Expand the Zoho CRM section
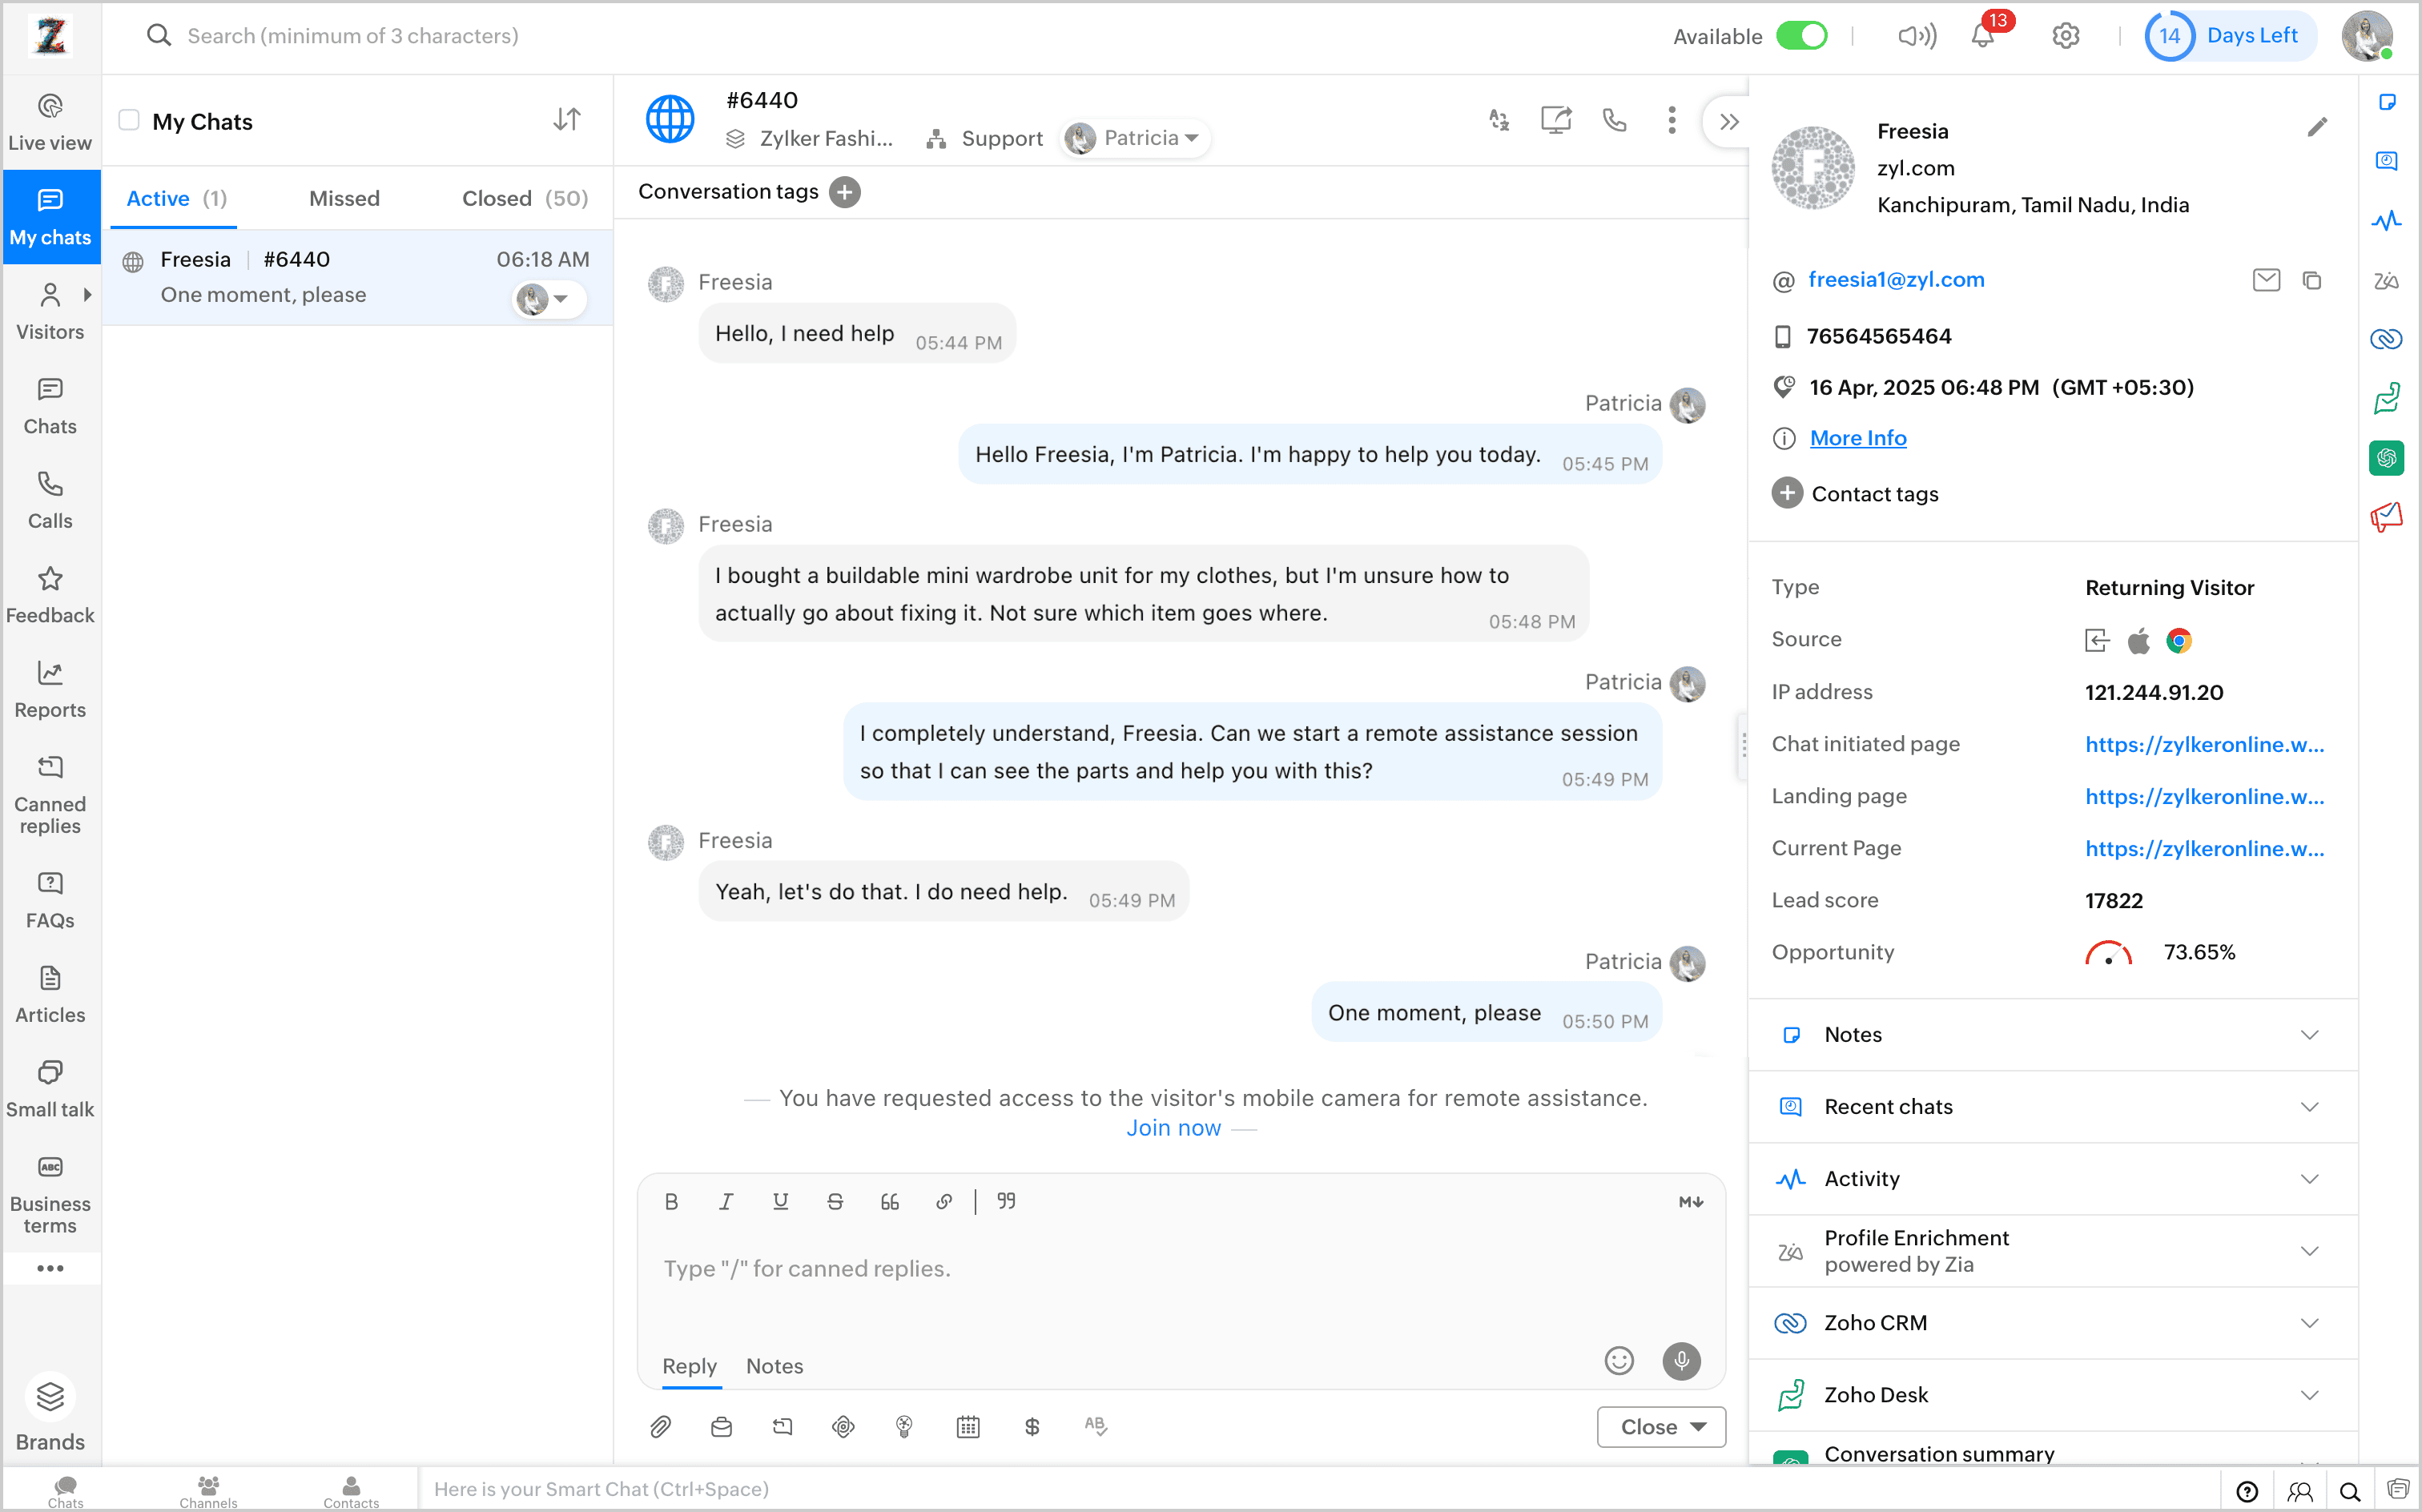This screenshot has height=1512, width=2422. pyautogui.click(x=2051, y=1323)
